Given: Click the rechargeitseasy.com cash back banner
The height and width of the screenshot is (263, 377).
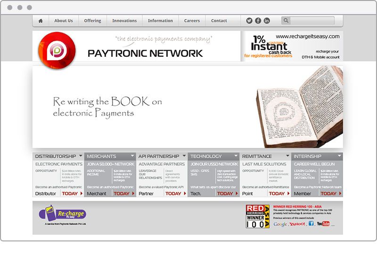Looking at the screenshot, I should pos(292,46).
